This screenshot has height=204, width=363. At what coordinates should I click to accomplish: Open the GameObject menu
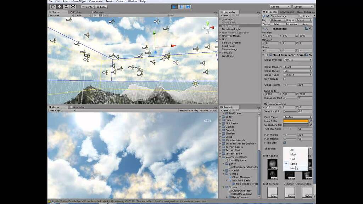[79, 1]
